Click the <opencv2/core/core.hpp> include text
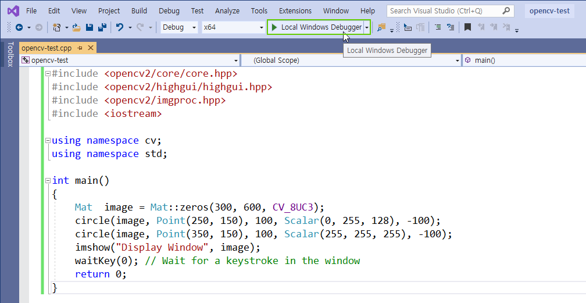Viewport: 586px width, 303px height. tap(171, 74)
